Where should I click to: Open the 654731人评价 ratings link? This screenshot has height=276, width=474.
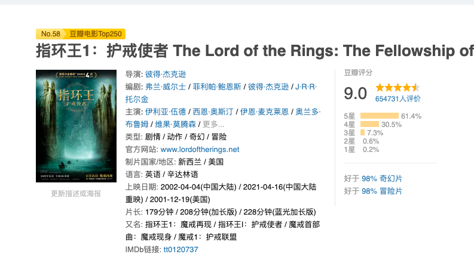coord(397,98)
